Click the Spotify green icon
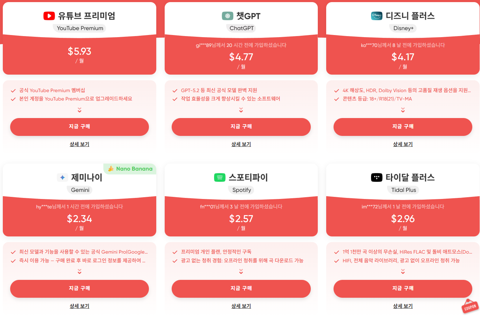 tap(220, 177)
